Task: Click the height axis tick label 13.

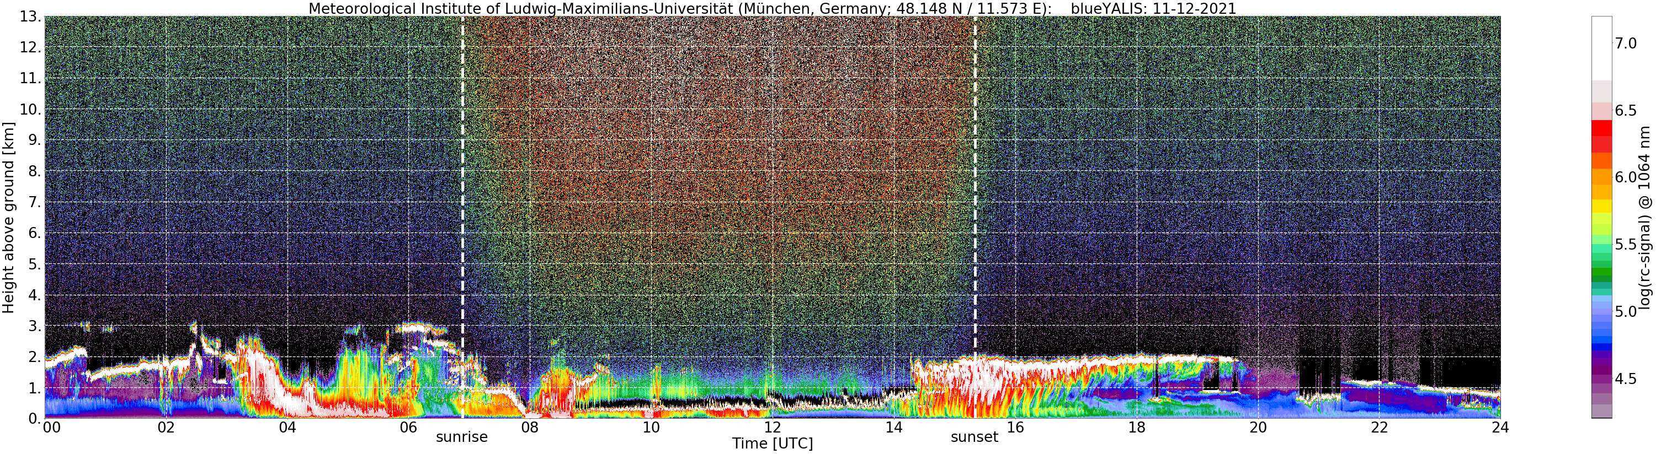Action: click(30, 17)
